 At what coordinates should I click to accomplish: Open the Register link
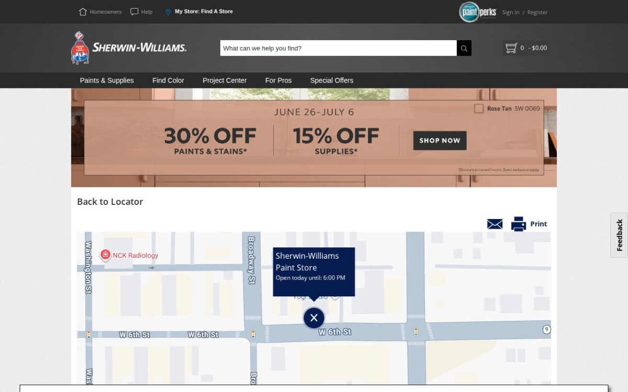pyautogui.click(x=537, y=12)
